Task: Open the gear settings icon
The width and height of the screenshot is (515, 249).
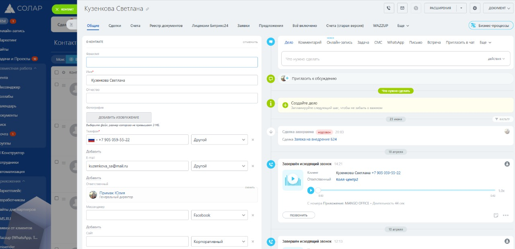Action: [x=475, y=8]
